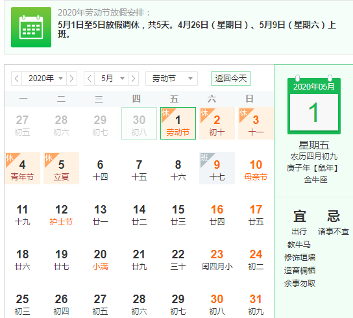Select April 30 in calendar
The height and width of the screenshot is (318, 353).
pos(139,123)
